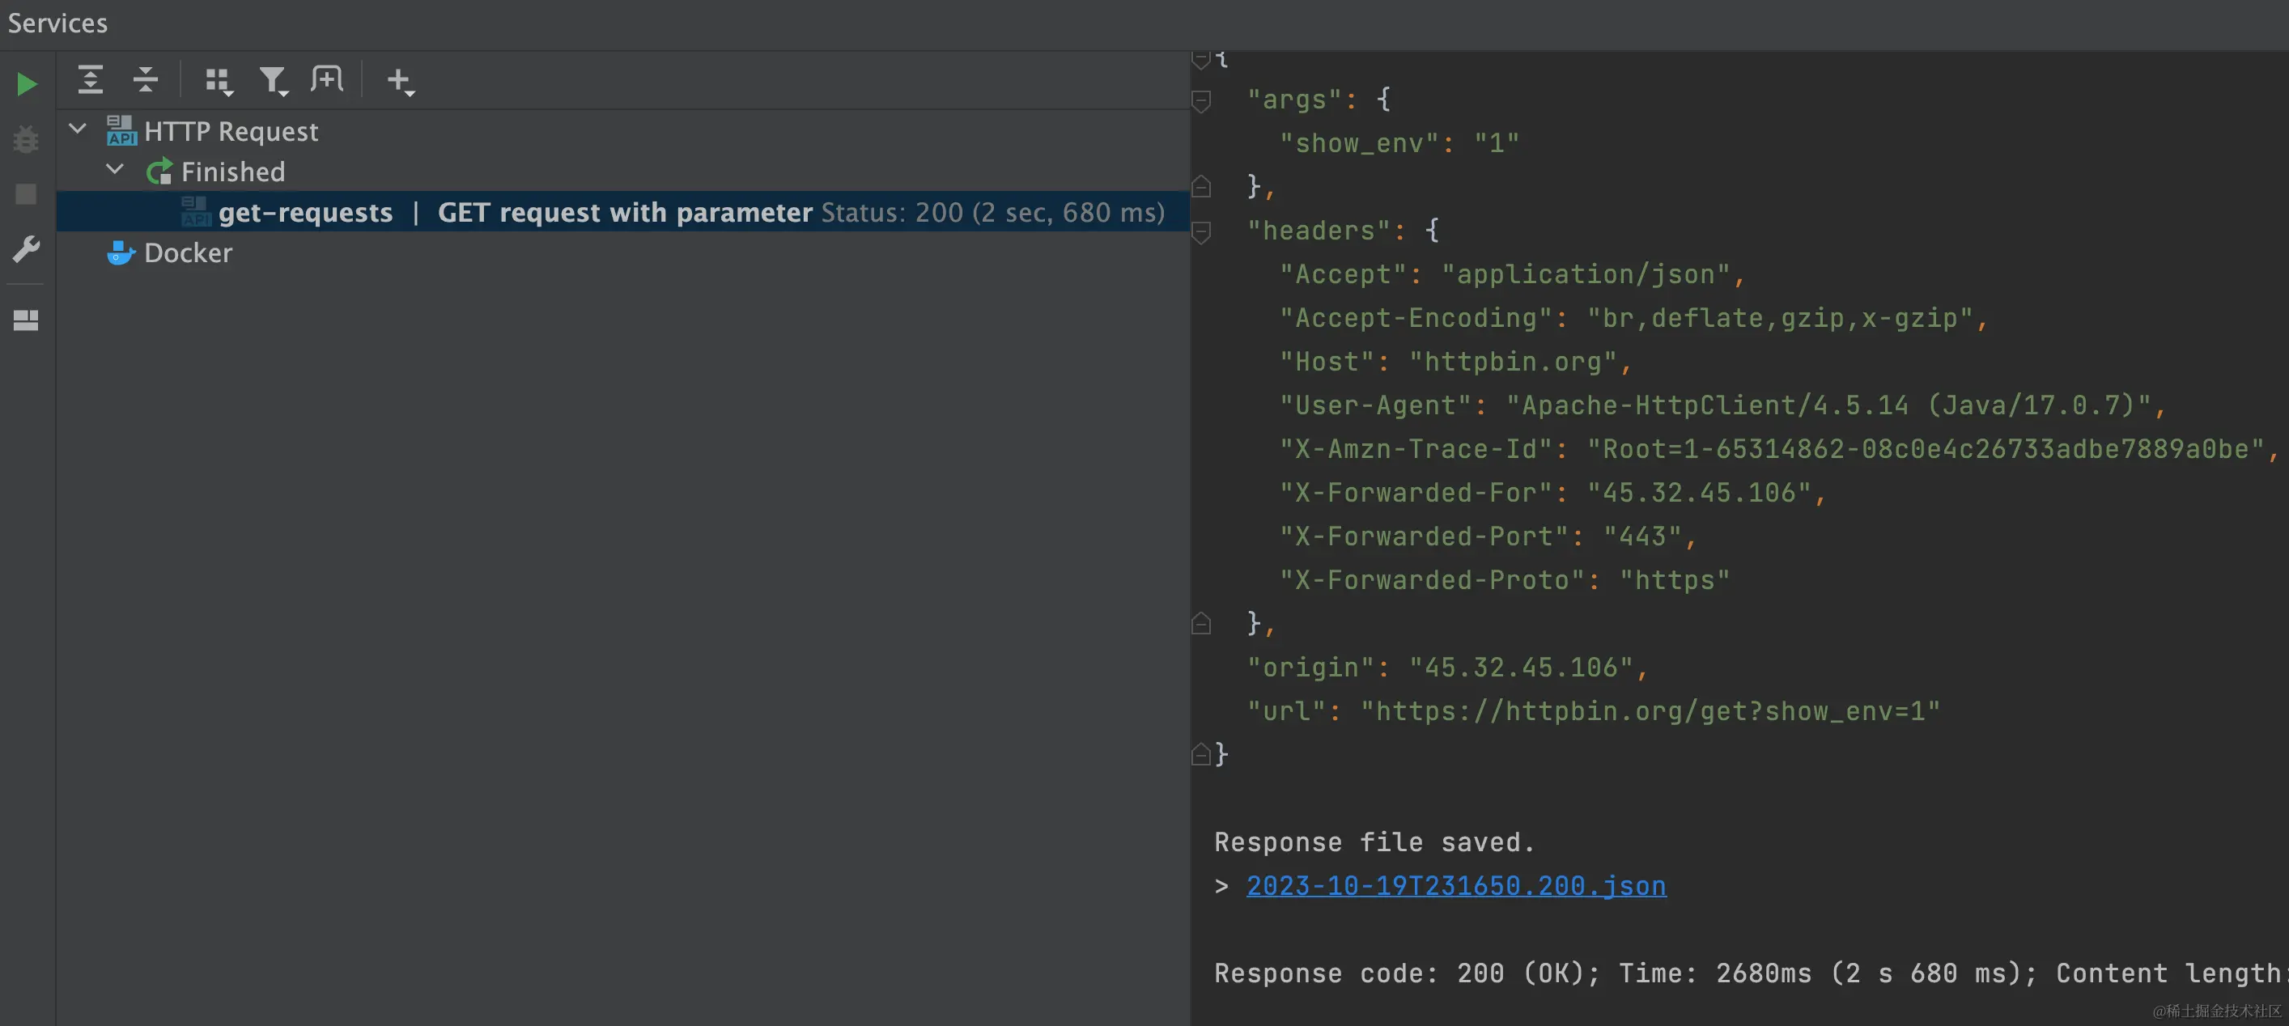Fold the "args" JSON block
The height and width of the screenshot is (1026, 2289).
click(x=1201, y=101)
